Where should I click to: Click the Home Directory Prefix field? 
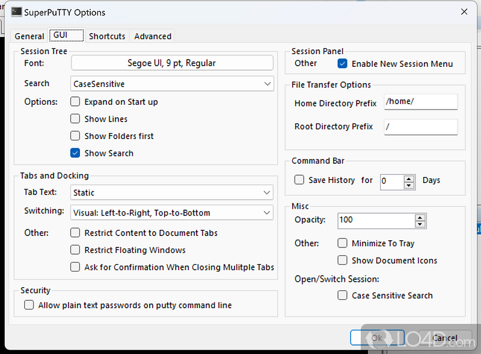[421, 102]
